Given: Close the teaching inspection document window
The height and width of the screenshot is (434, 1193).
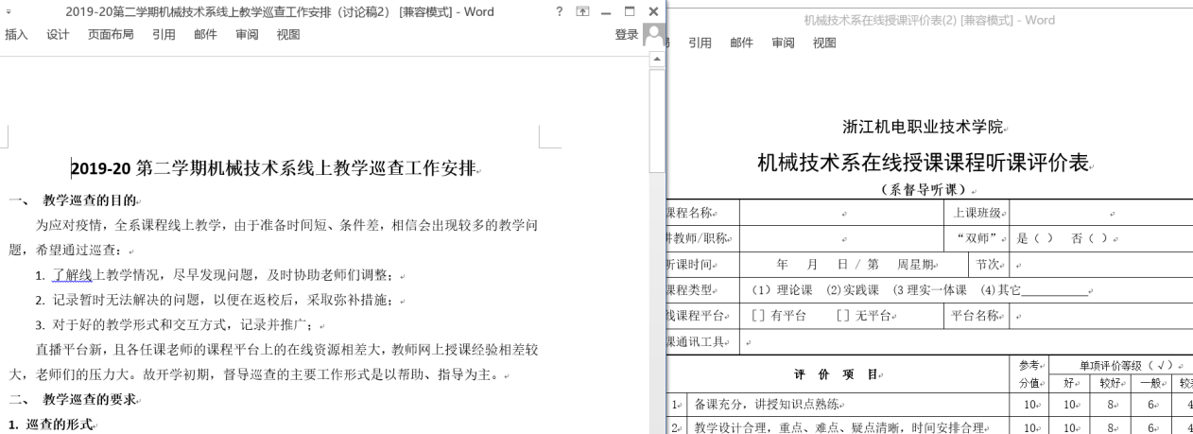Looking at the screenshot, I should (652, 12).
